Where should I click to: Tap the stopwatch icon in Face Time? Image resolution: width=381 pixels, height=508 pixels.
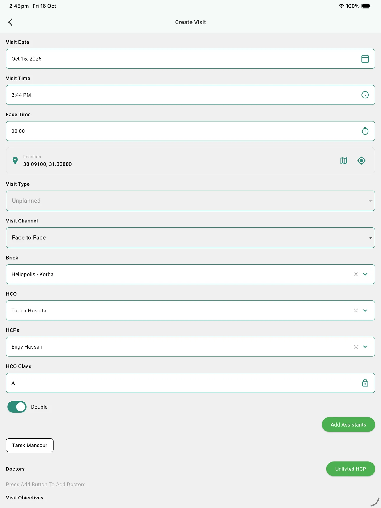pos(365,131)
